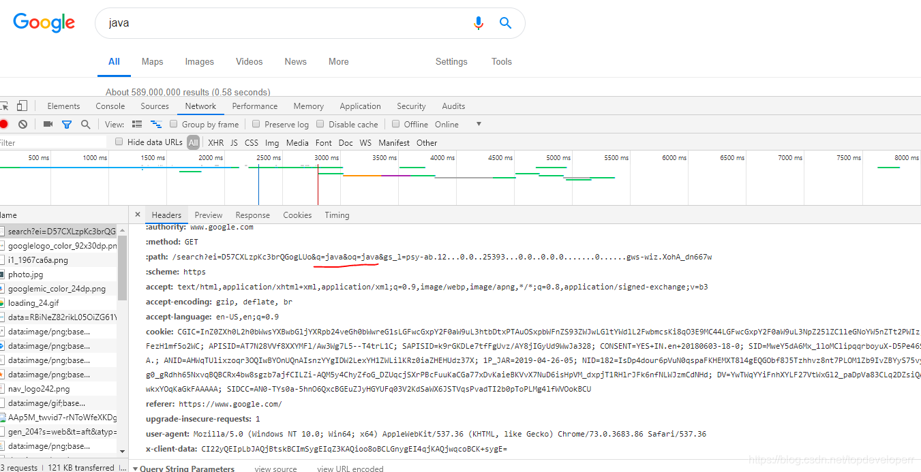Filter requests by Other

tap(427, 142)
